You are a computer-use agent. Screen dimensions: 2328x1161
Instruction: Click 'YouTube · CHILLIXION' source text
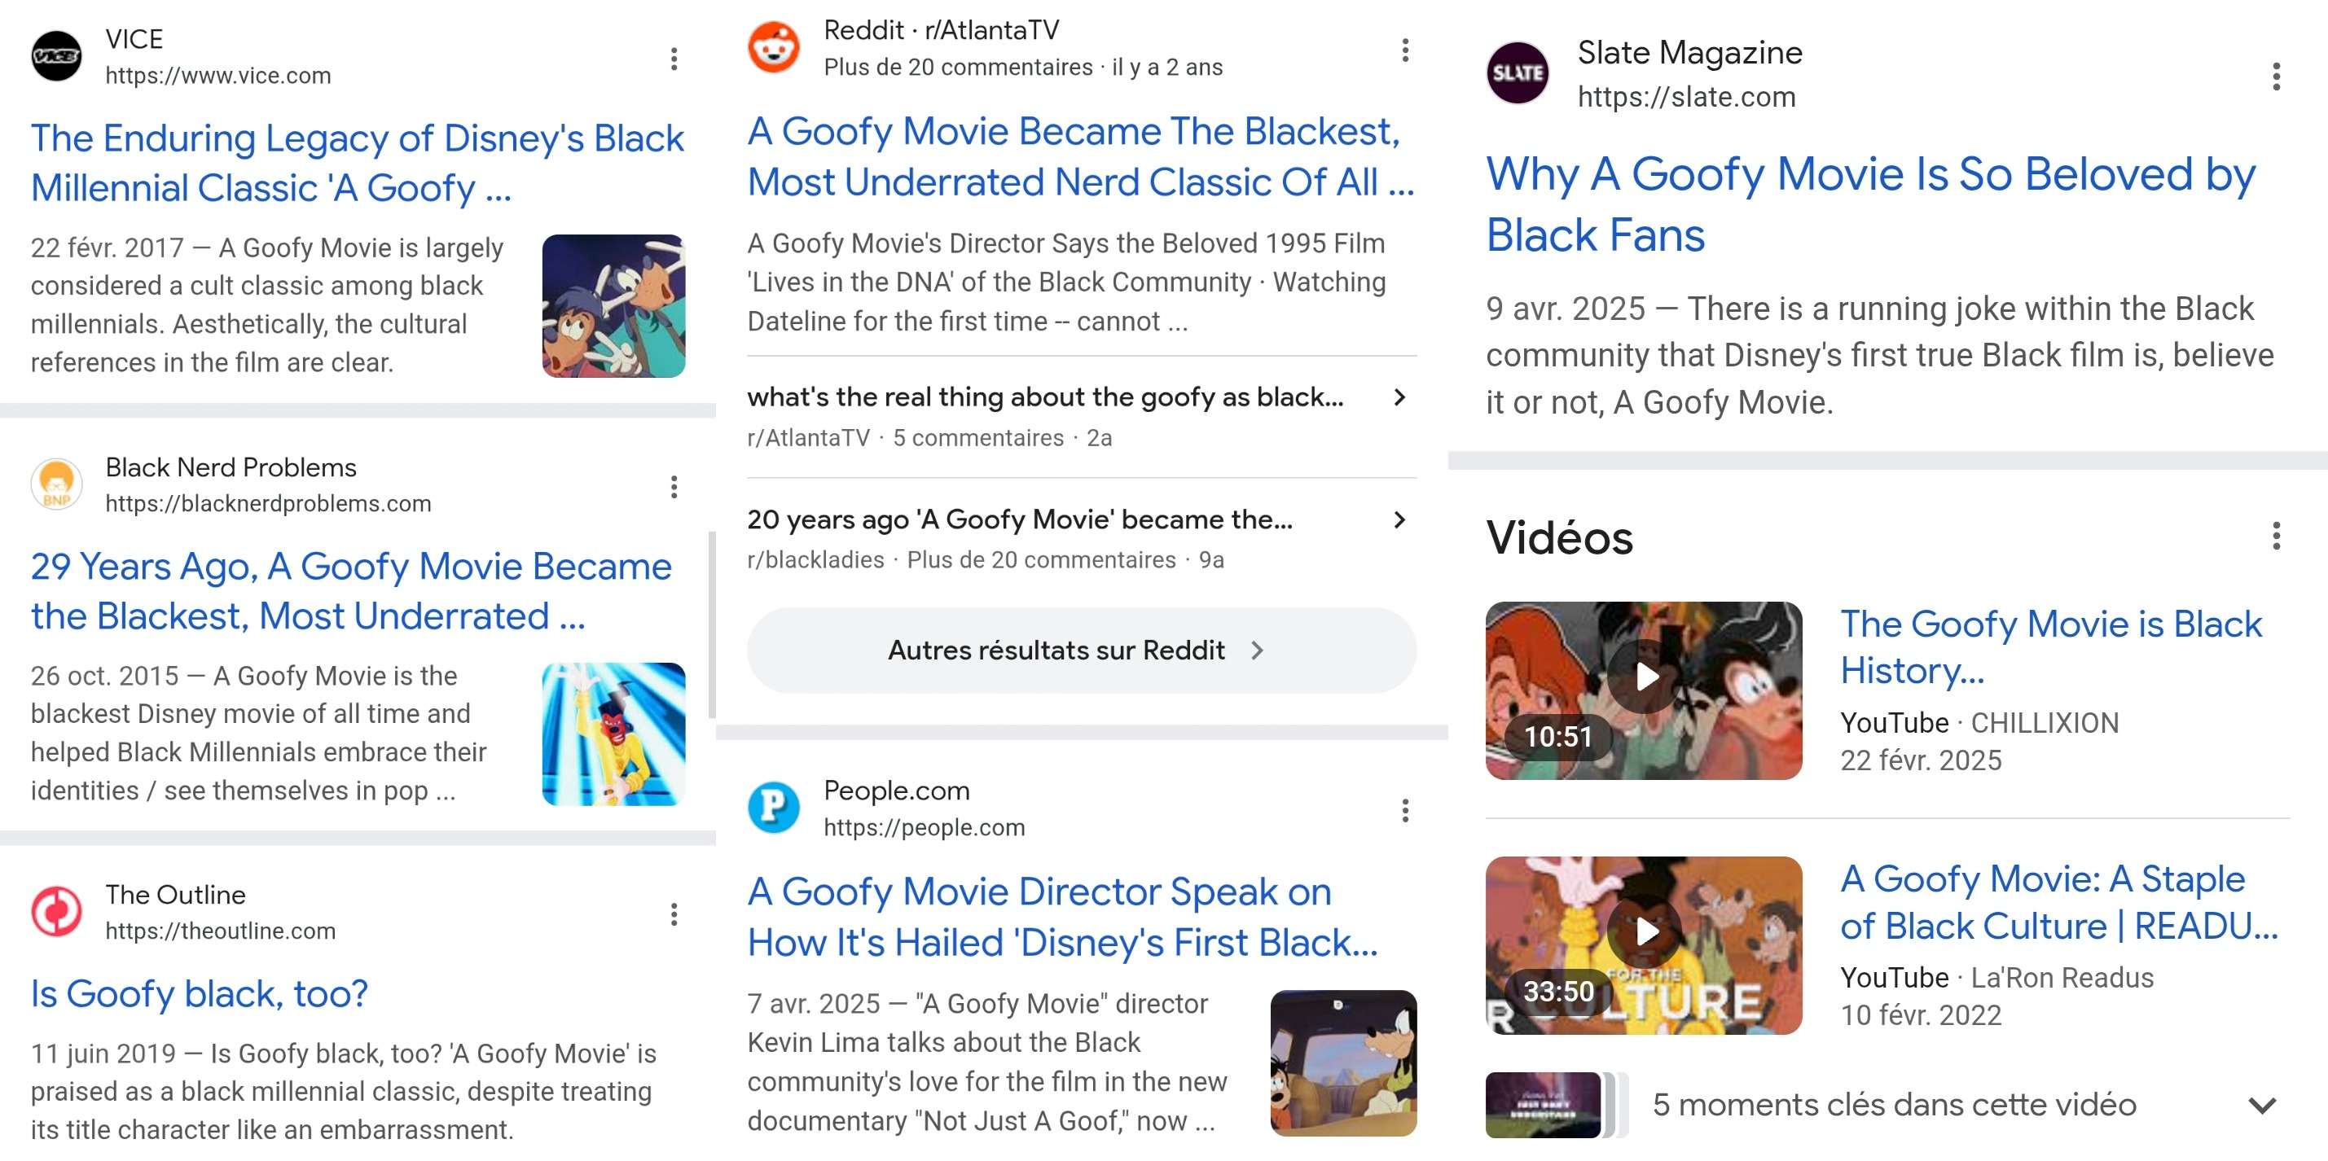pos(1979,722)
